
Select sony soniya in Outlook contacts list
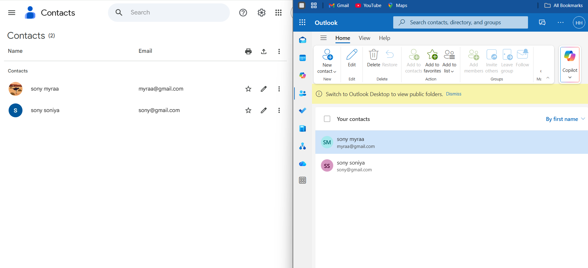click(x=451, y=166)
